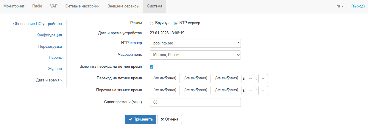Open the Перезагрузка section
The image size is (368, 128).
click(x=50, y=47)
